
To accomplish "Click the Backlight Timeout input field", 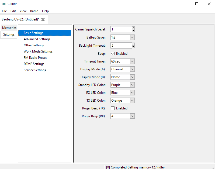I will (121, 45).
